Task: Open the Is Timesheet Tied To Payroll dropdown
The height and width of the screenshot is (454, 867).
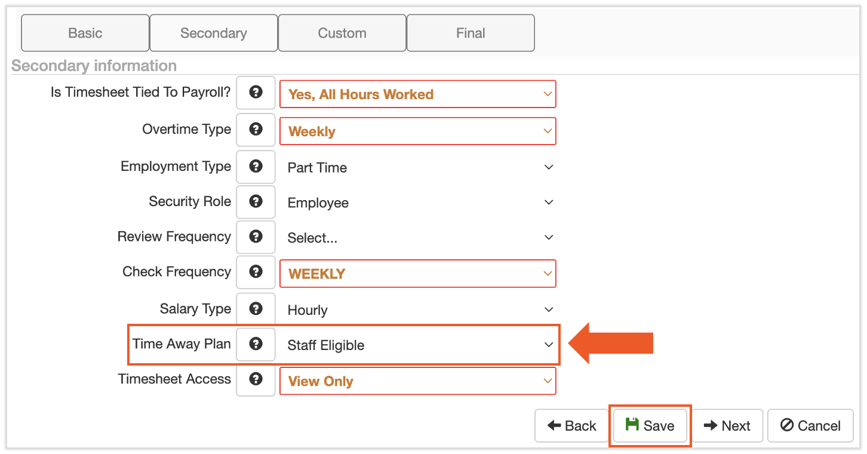Action: (418, 94)
